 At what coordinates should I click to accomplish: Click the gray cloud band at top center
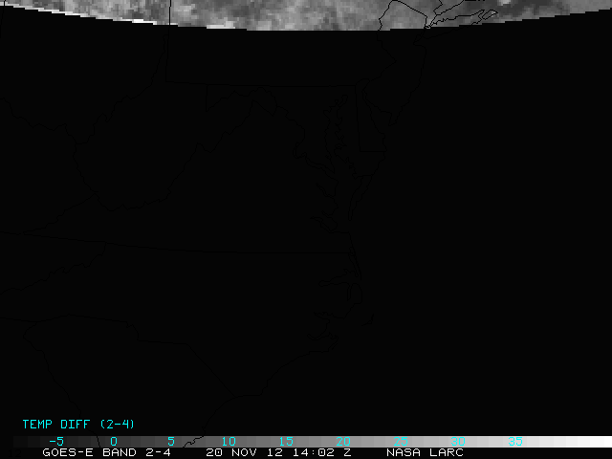[287, 11]
